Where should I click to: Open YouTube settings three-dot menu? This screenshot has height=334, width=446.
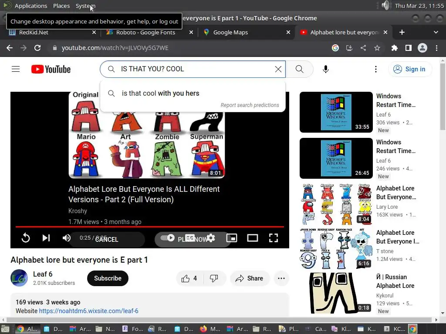point(376,69)
